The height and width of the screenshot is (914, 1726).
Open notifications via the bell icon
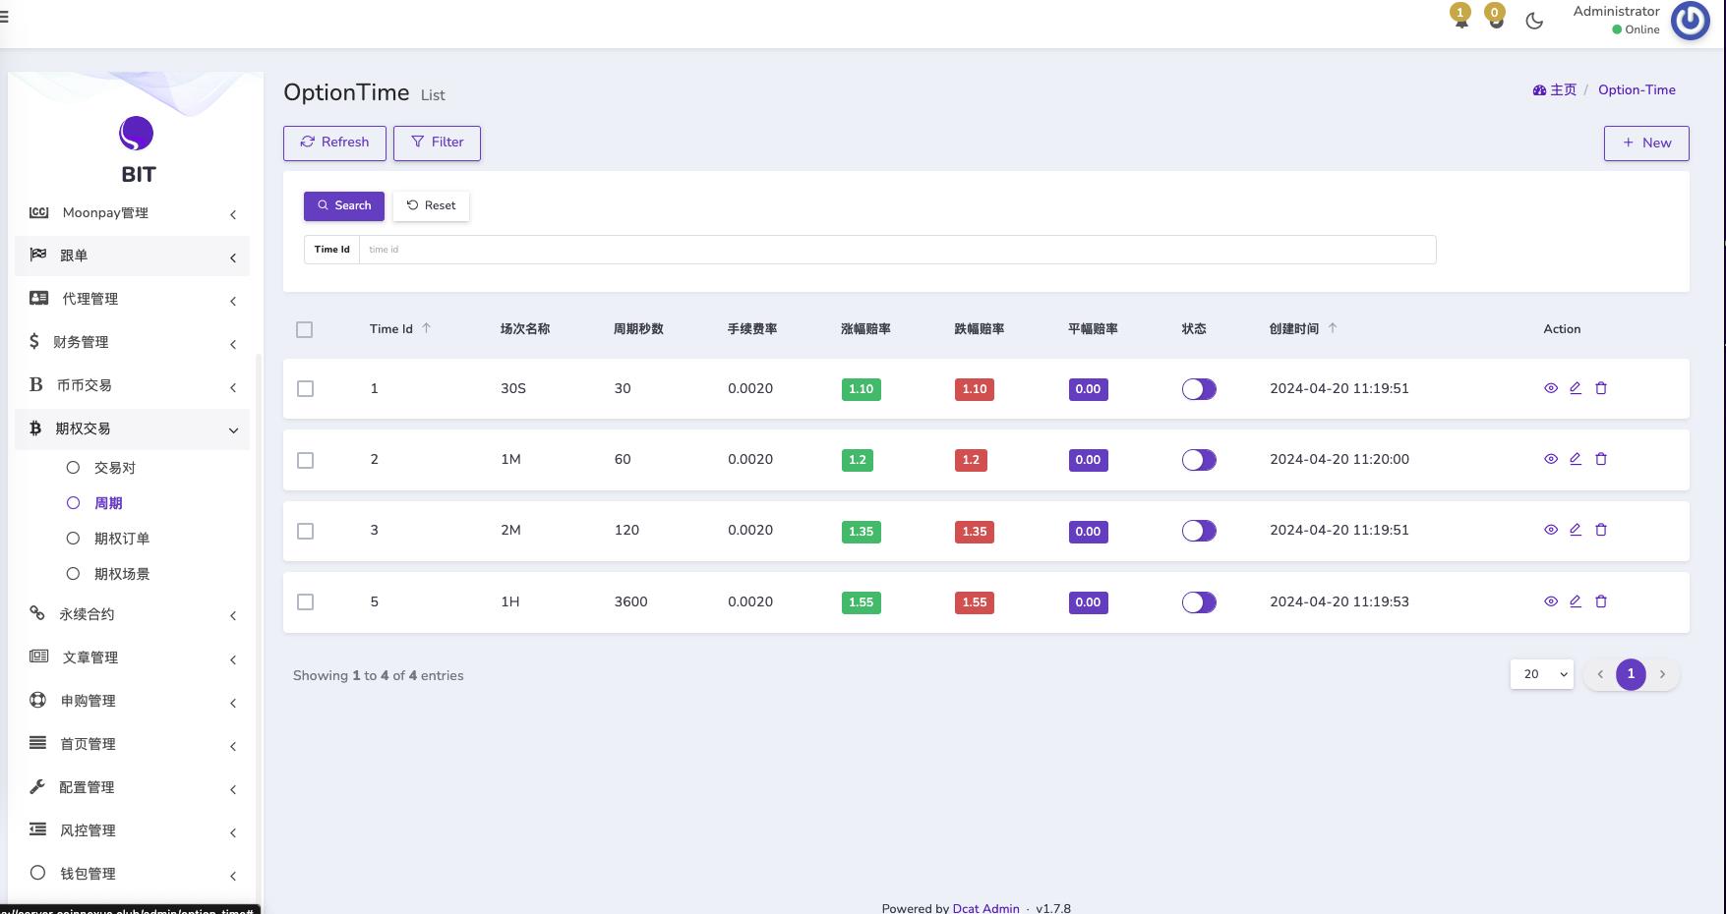(x=1461, y=21)
